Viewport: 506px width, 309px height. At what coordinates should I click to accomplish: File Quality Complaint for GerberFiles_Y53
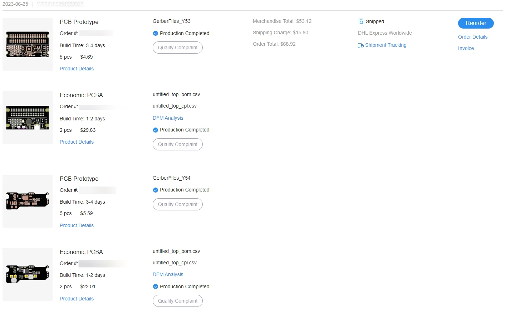click(177, 48)
